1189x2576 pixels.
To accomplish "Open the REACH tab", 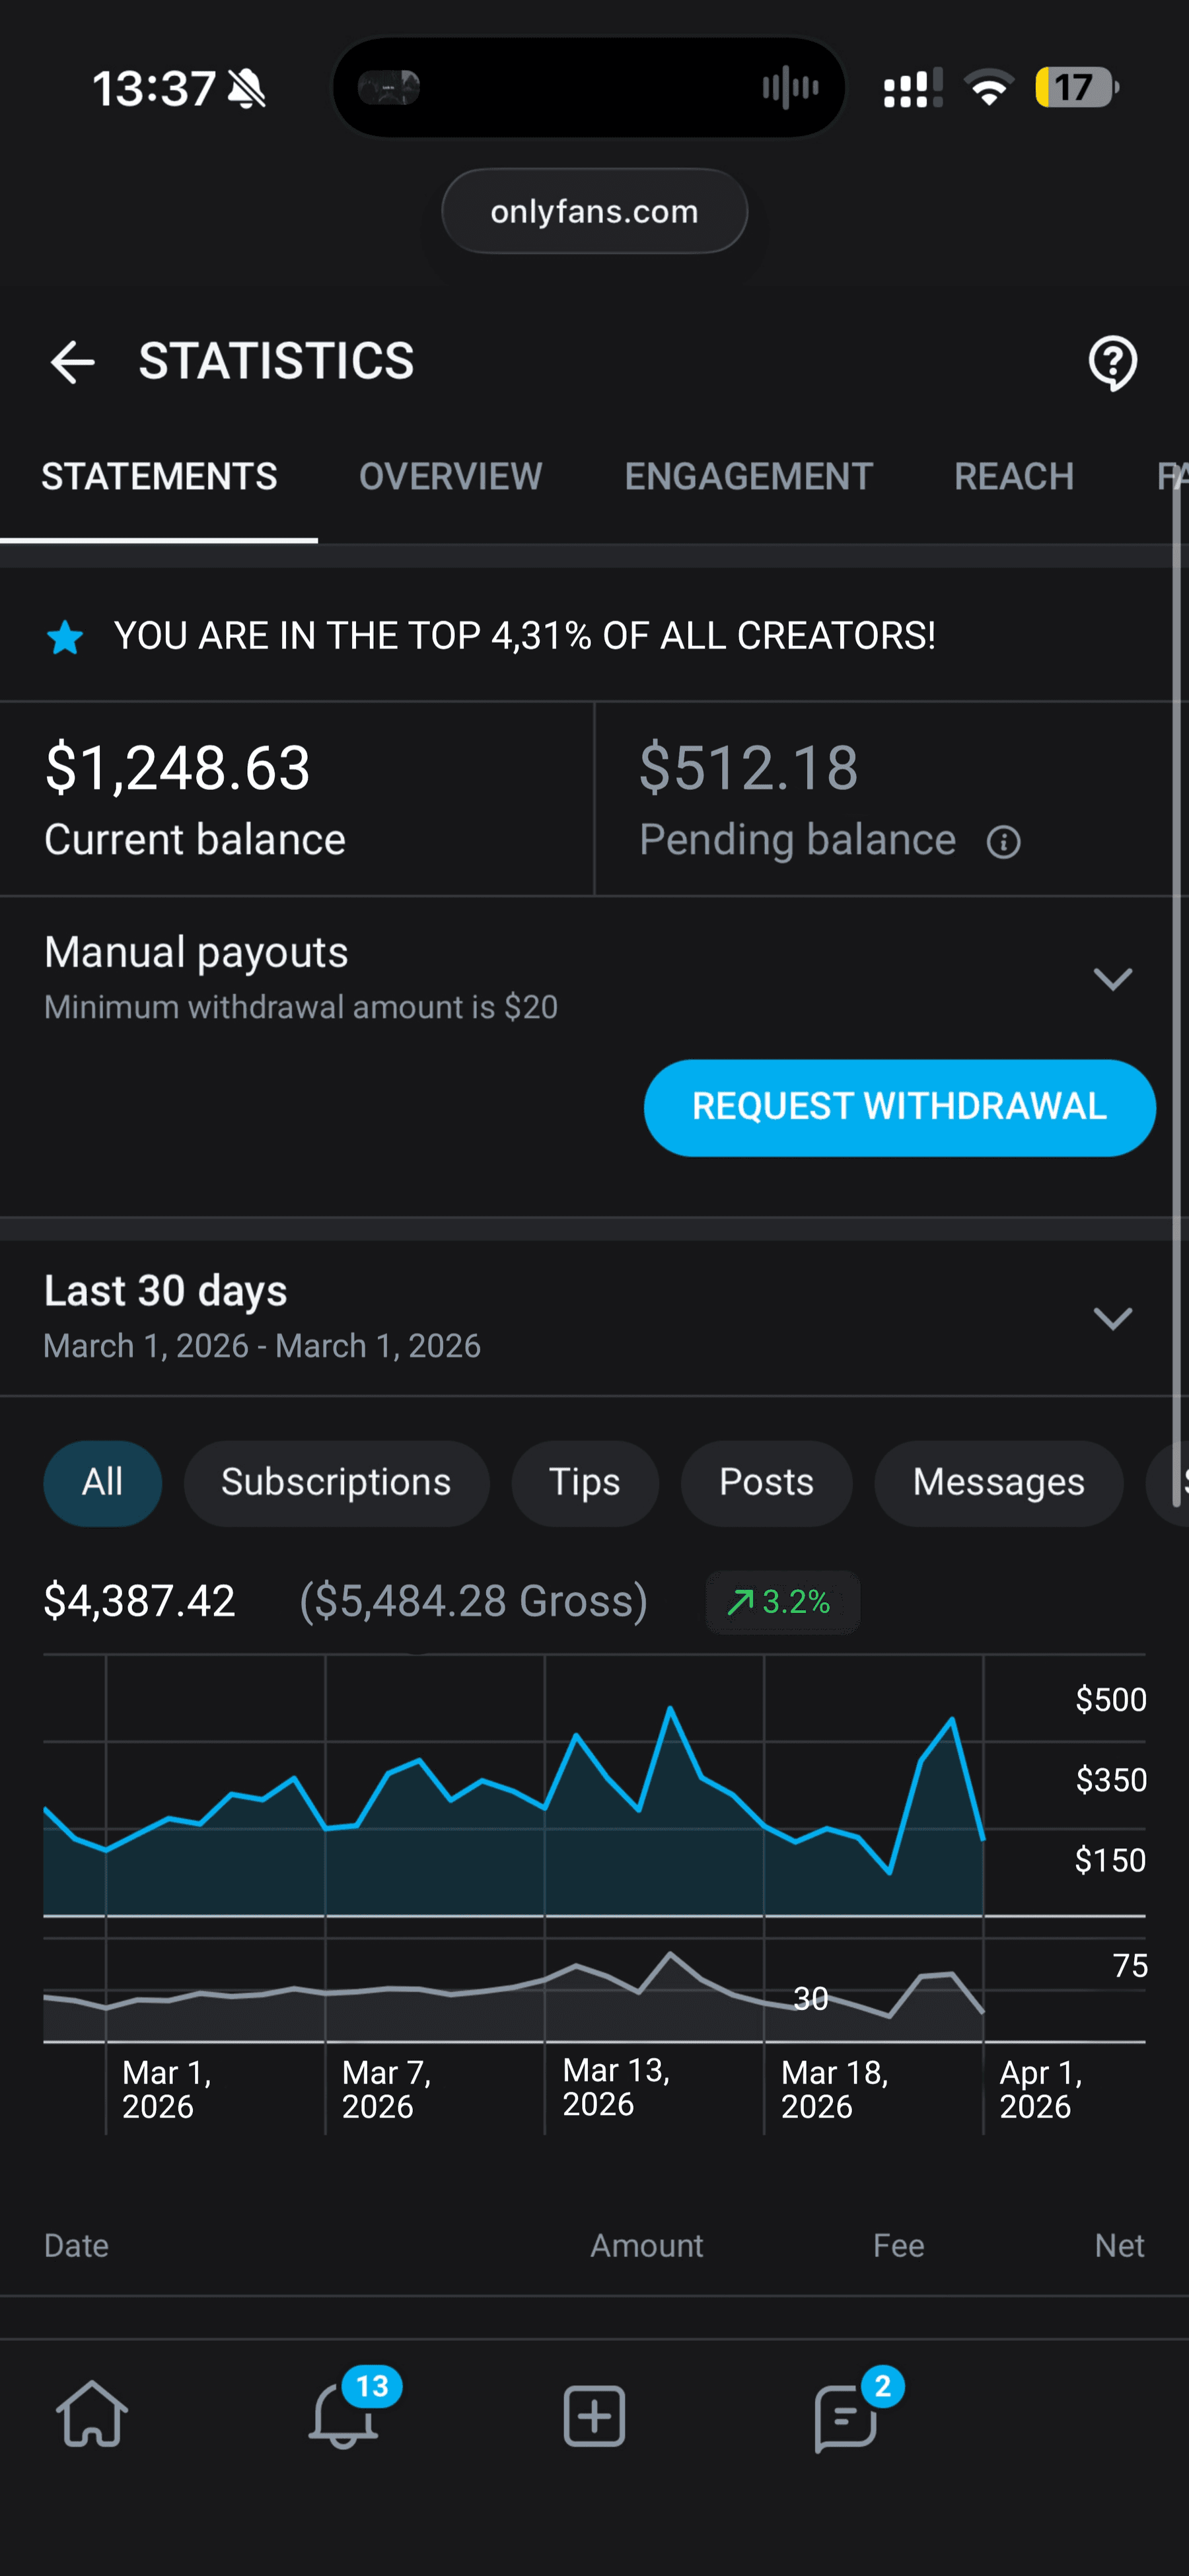I will point(1014,476).
